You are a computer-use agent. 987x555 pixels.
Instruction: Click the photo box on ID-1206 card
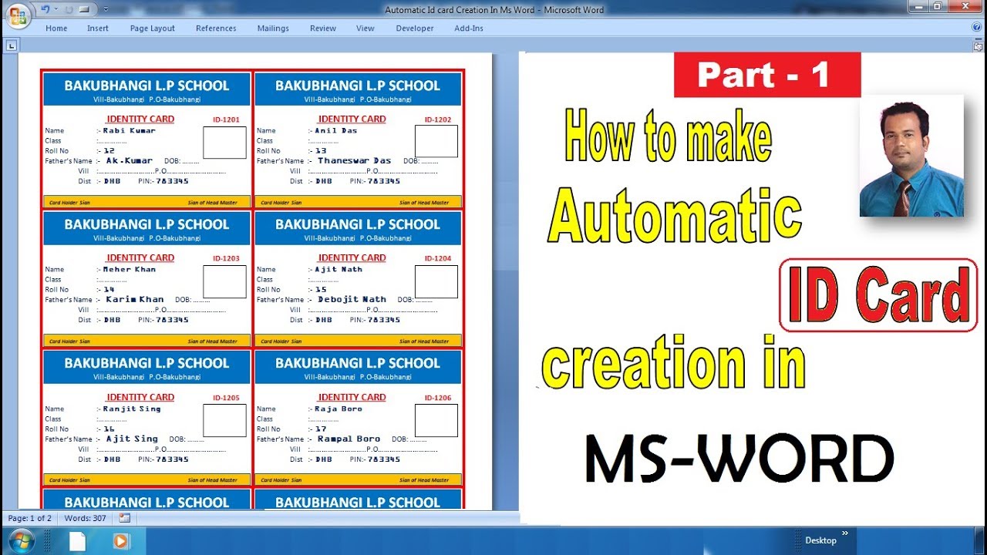point(436,421)
